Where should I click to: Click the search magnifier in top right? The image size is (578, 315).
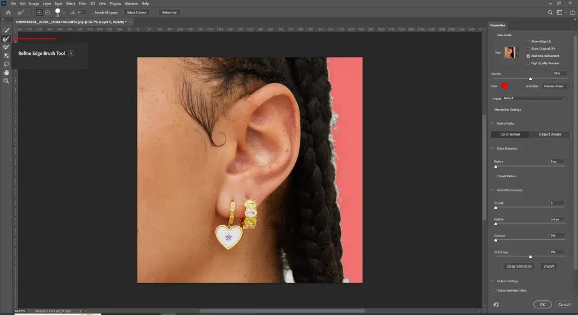click(550, 12)
